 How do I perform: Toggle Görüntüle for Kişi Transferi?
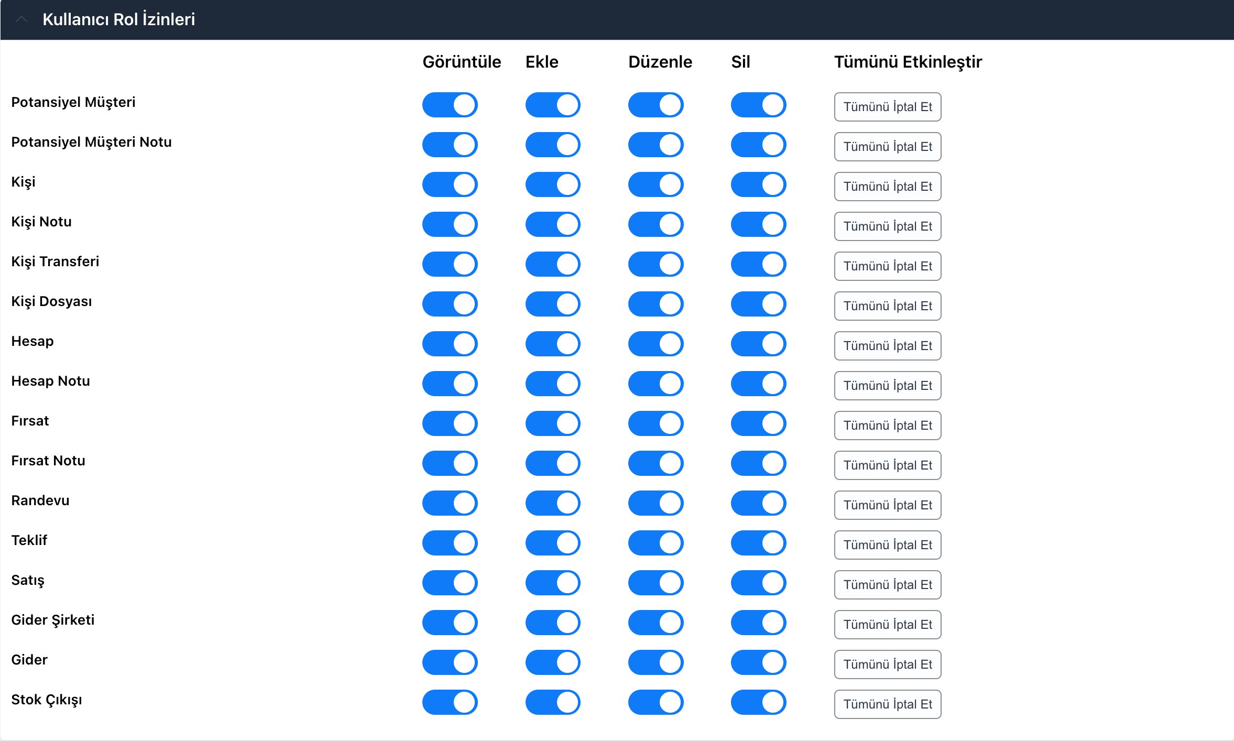[x=450, y=264]
